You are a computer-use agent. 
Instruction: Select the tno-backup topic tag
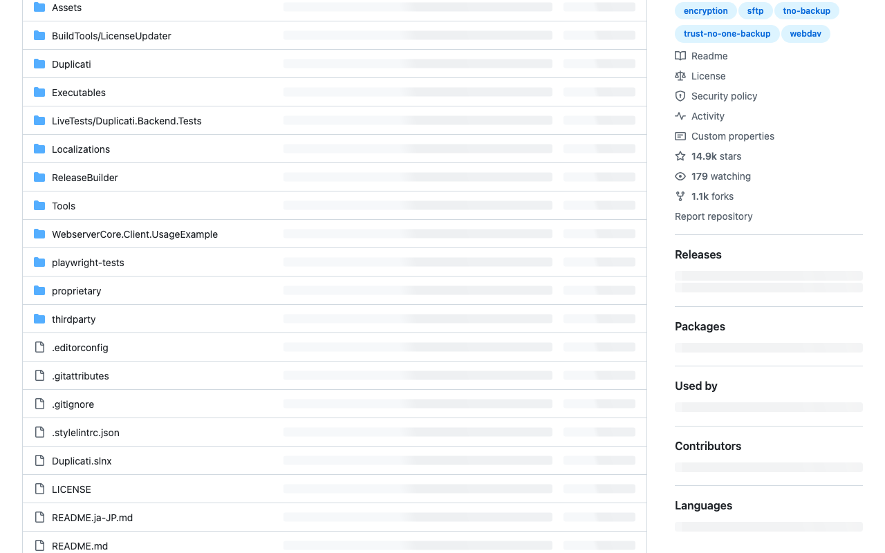[807, 11]
